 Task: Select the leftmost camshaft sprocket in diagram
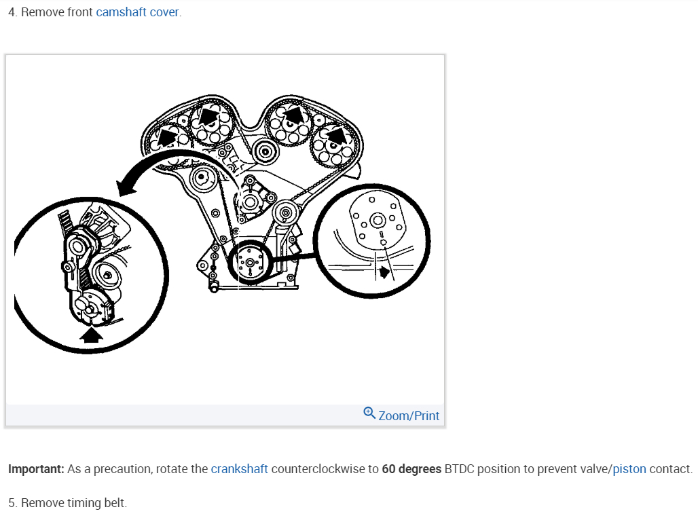[x=168, y=137]
